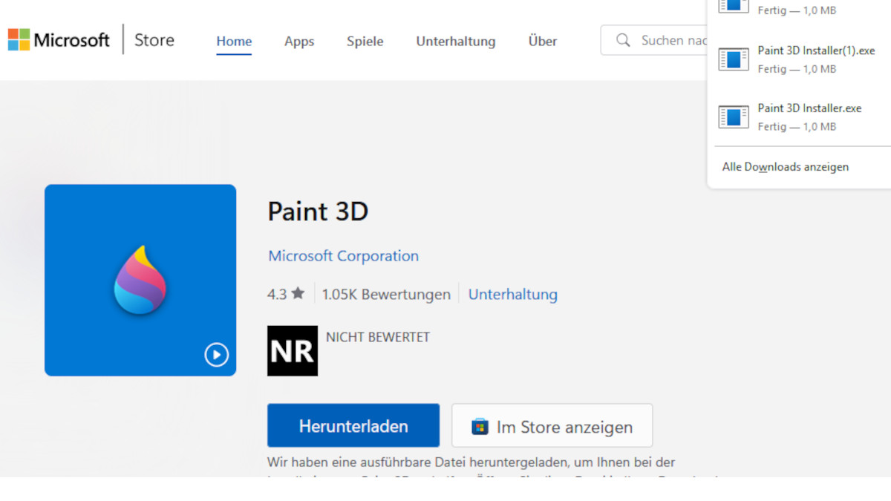The height and width of the screenshot is (501, 891).
Task: Open the Spiele section
Action: click(x=365, y=42)
